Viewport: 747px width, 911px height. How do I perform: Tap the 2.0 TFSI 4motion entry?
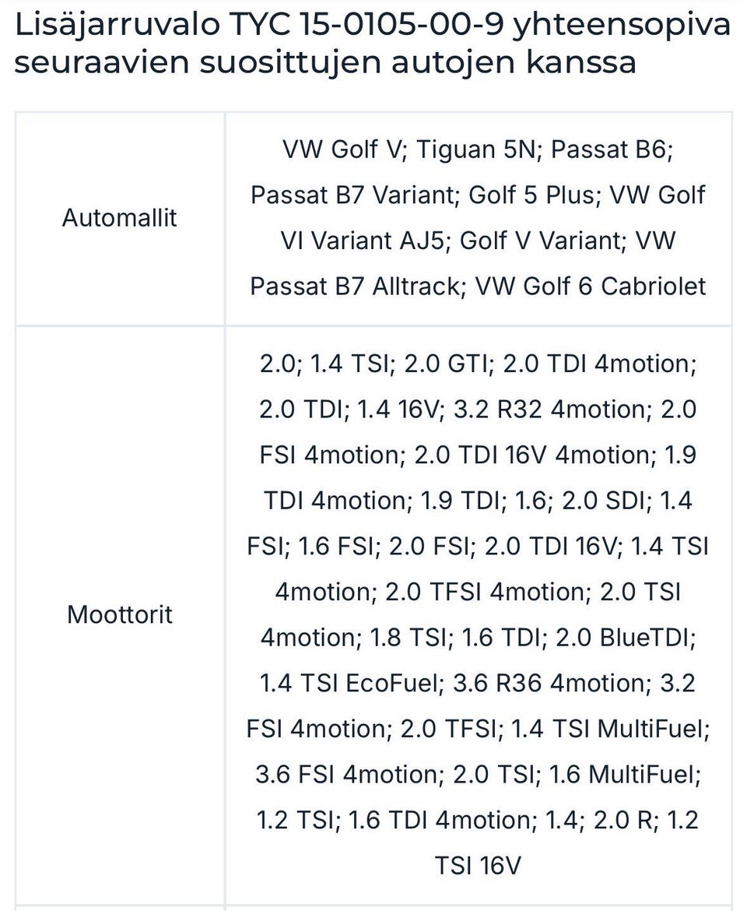pos(485,593)
